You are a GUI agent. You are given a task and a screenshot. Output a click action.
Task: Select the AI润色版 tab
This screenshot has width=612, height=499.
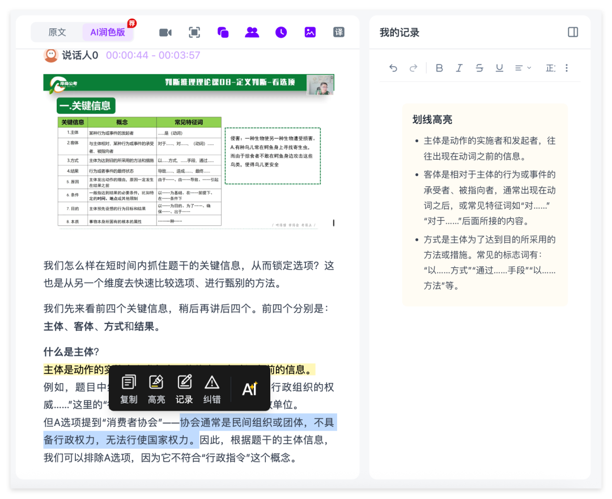[x=108, y=32]
